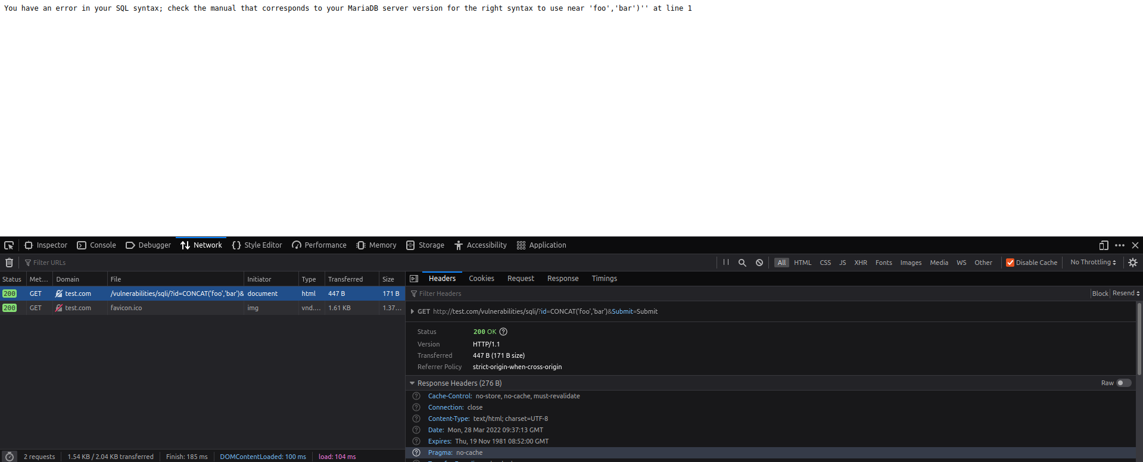The image size is (1143, 462).
Task: Open the Memory tab
Action: (x=376, y=245)
